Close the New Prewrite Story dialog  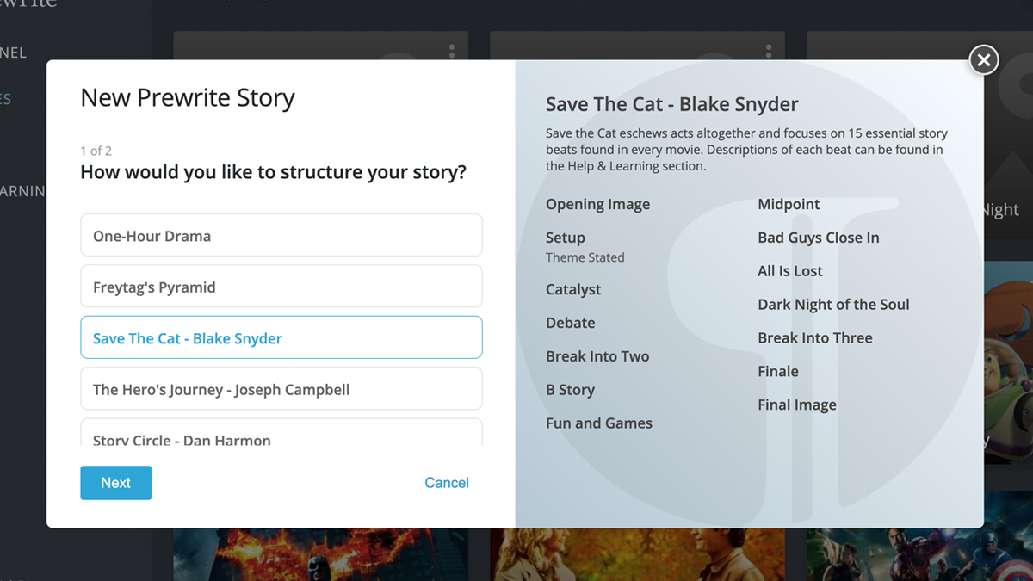tap(984, 59)
